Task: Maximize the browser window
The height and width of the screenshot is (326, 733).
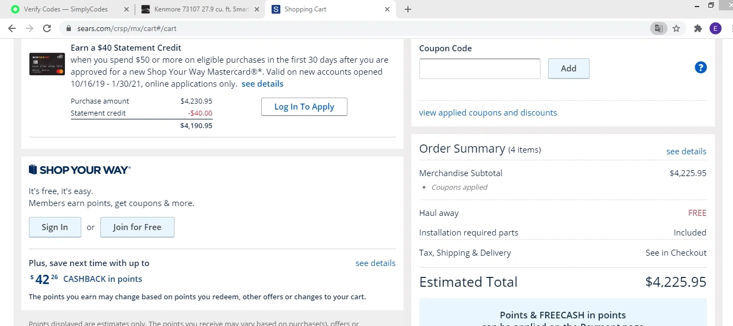Action: point(711,5)
